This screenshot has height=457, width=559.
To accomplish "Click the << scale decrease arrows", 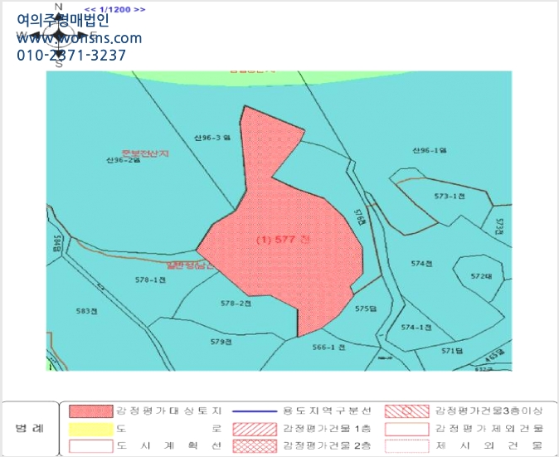I will [x=89, y=10].
